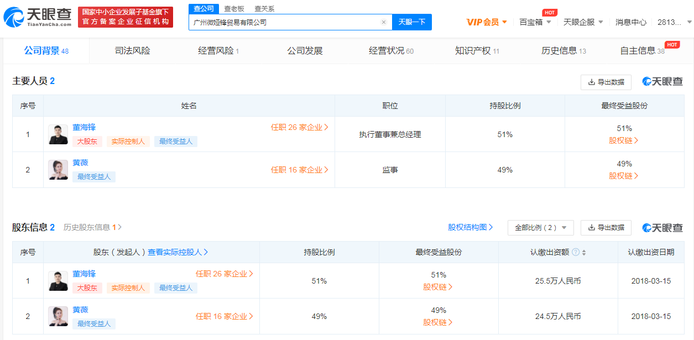
Task: Select the 公司背景 tab
Action: (46, 51)
